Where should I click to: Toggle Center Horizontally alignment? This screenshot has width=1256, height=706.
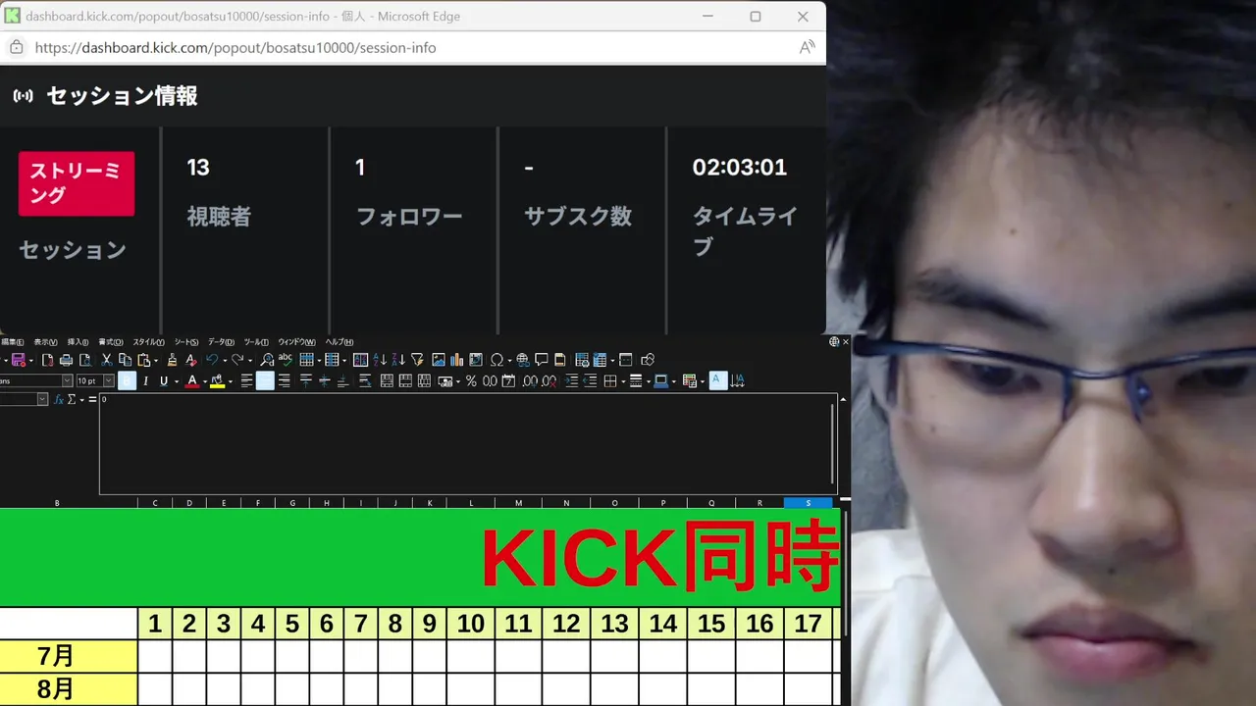[x=265, y=381]
